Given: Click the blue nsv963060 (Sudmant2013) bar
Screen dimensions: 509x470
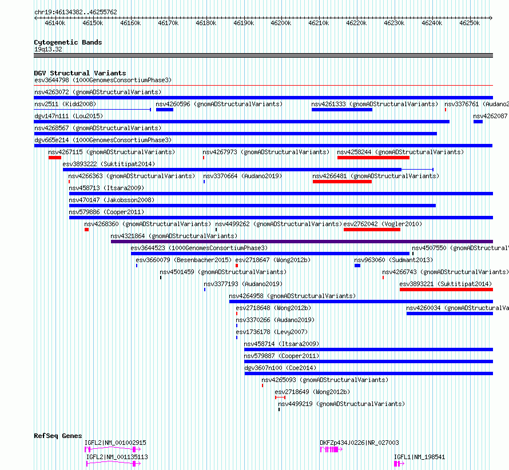Looking at the screenshot, I should click(x=357, y=266).
